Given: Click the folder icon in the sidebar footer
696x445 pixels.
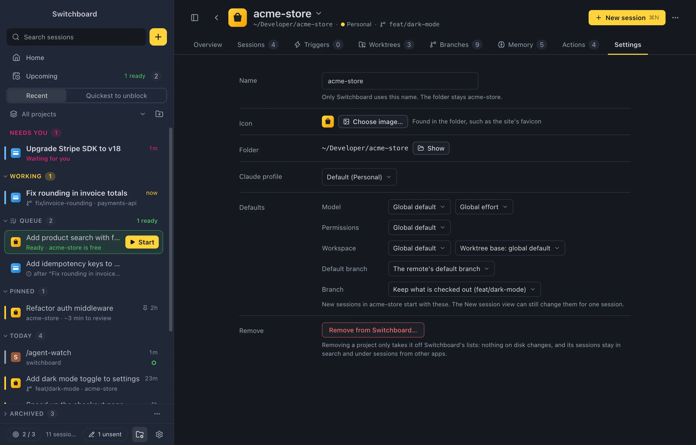Looking at the screenshot, I should pyautogui.click(x=139, y=434).
